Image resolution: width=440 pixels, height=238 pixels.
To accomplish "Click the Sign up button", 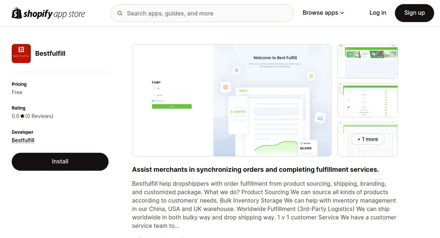I will pos(414,13).
